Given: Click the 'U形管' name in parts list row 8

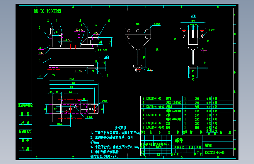Looking at the screenshot, I should 168,98.
